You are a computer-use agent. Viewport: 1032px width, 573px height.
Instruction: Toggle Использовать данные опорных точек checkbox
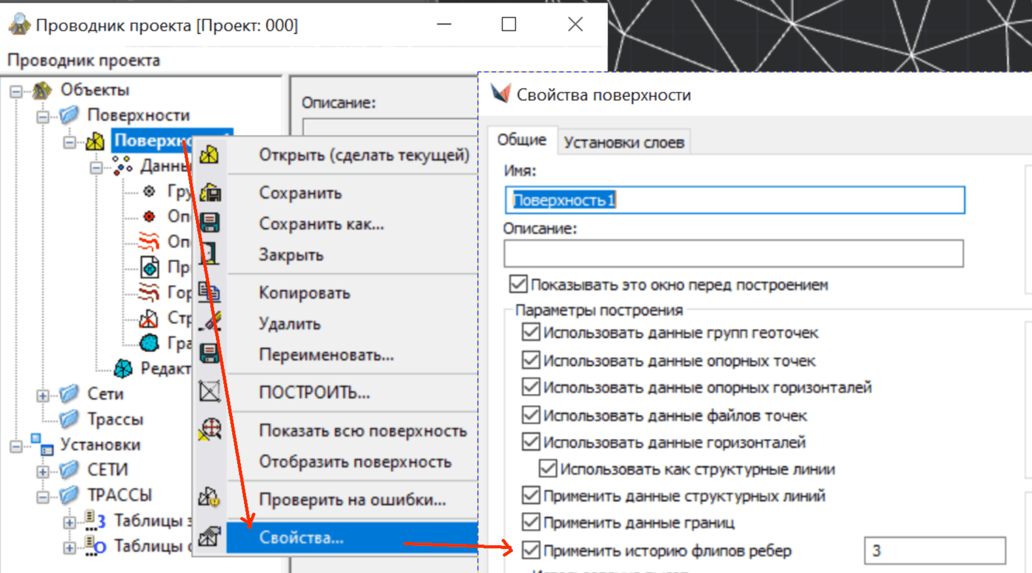pos(531,360)
